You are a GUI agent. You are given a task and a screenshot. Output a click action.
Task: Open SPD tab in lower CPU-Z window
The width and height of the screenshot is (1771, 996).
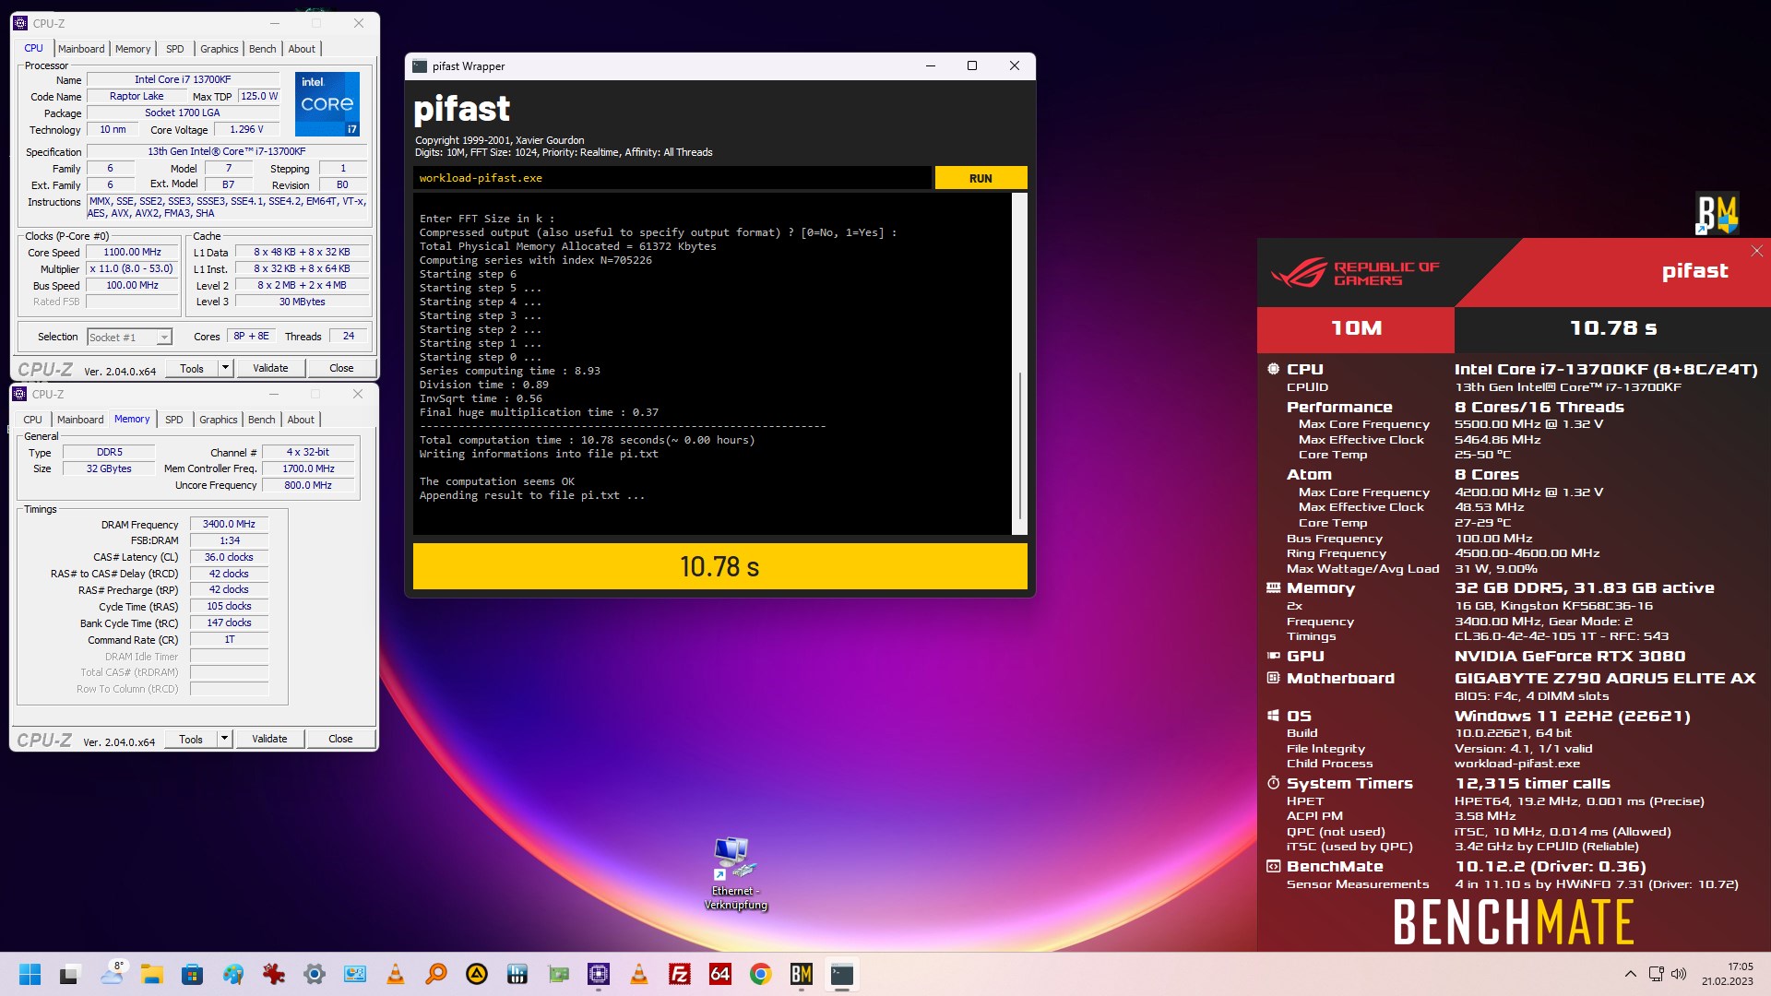click(x=174, y=420)
